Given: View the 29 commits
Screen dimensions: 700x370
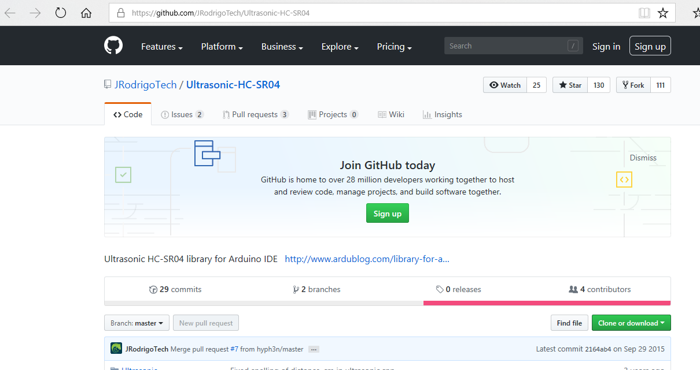Looking at the screenshot, I should [x=175, y=289].
